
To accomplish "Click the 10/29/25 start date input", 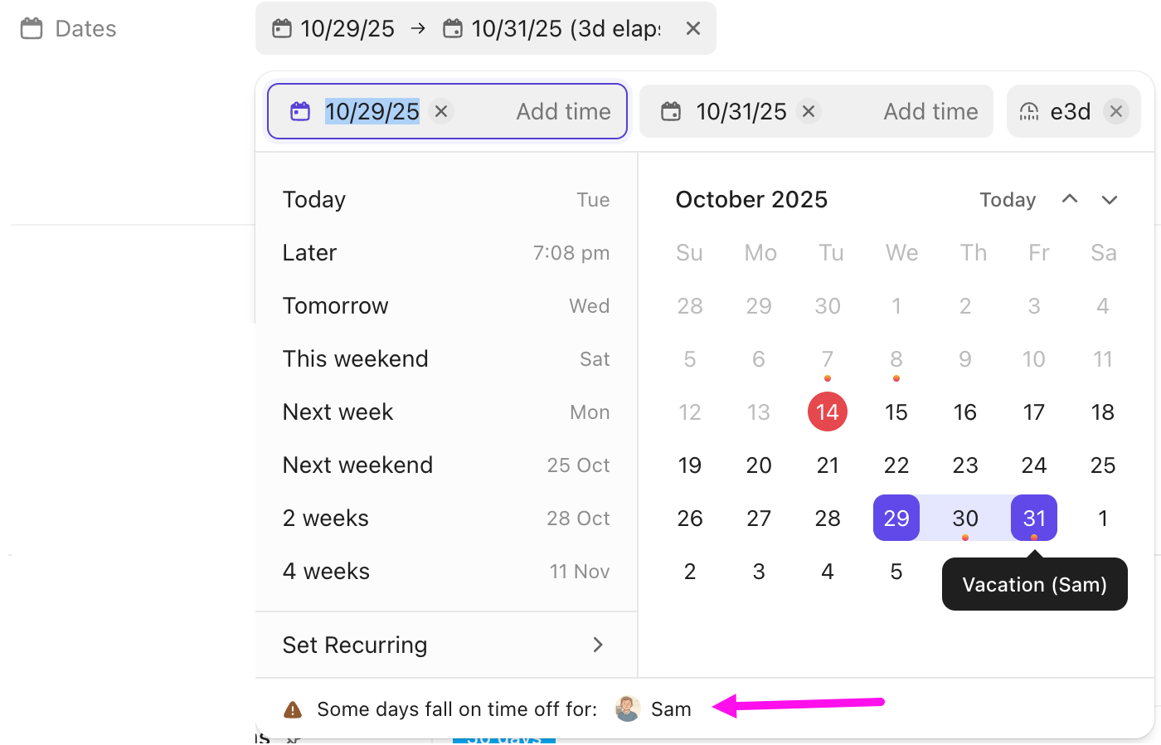I will tap(372, 111).
